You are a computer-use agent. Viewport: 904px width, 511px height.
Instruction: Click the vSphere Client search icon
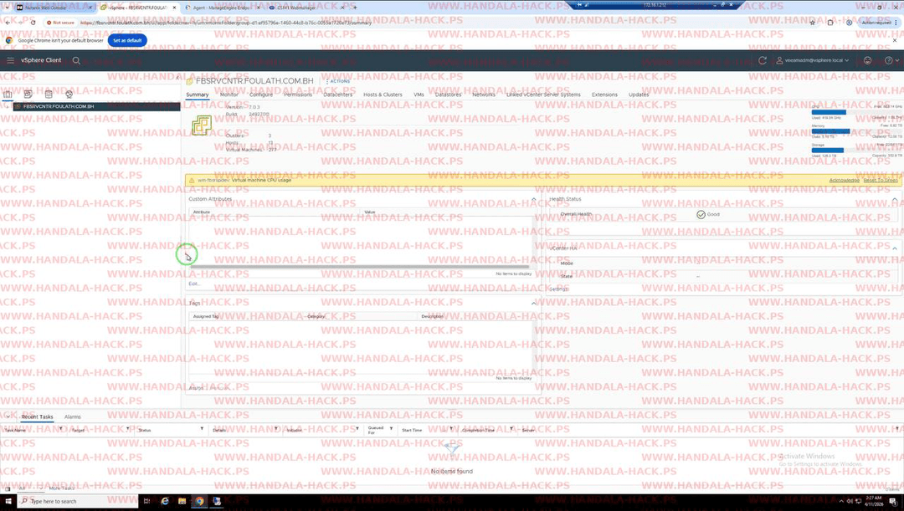(x=76, y=60)
